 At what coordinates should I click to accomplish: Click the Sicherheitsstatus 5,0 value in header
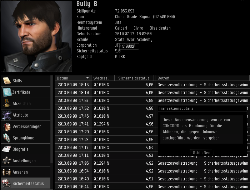click(117, 51)
